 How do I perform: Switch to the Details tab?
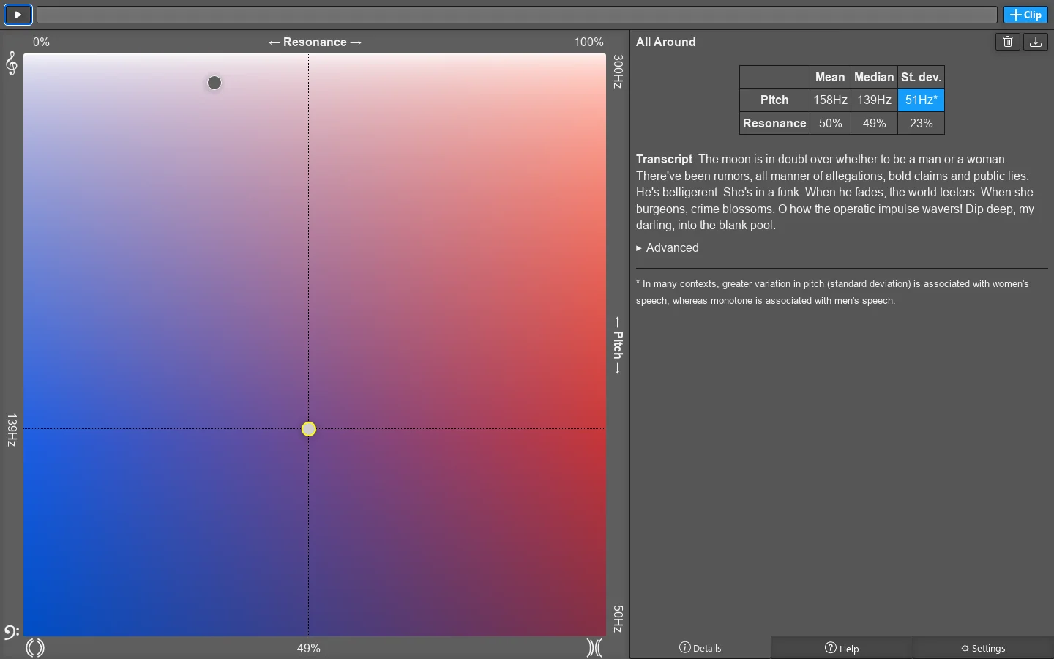coord(700,648)
